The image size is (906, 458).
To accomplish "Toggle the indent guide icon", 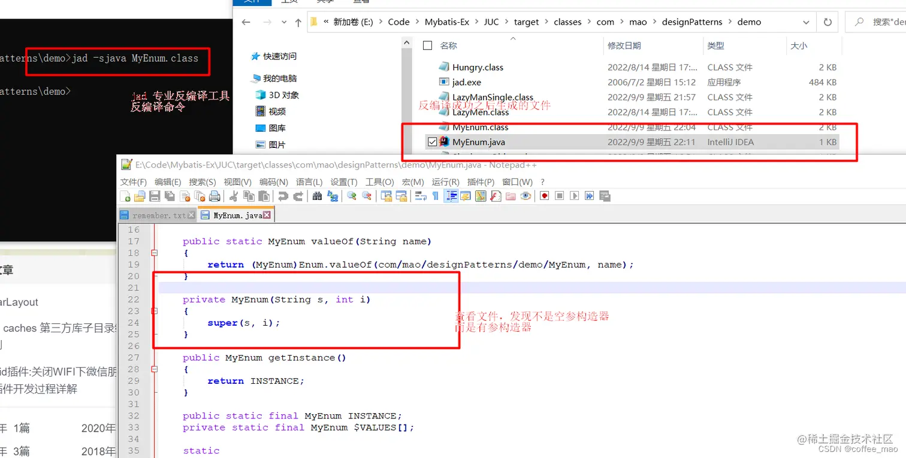I will 452,196.
